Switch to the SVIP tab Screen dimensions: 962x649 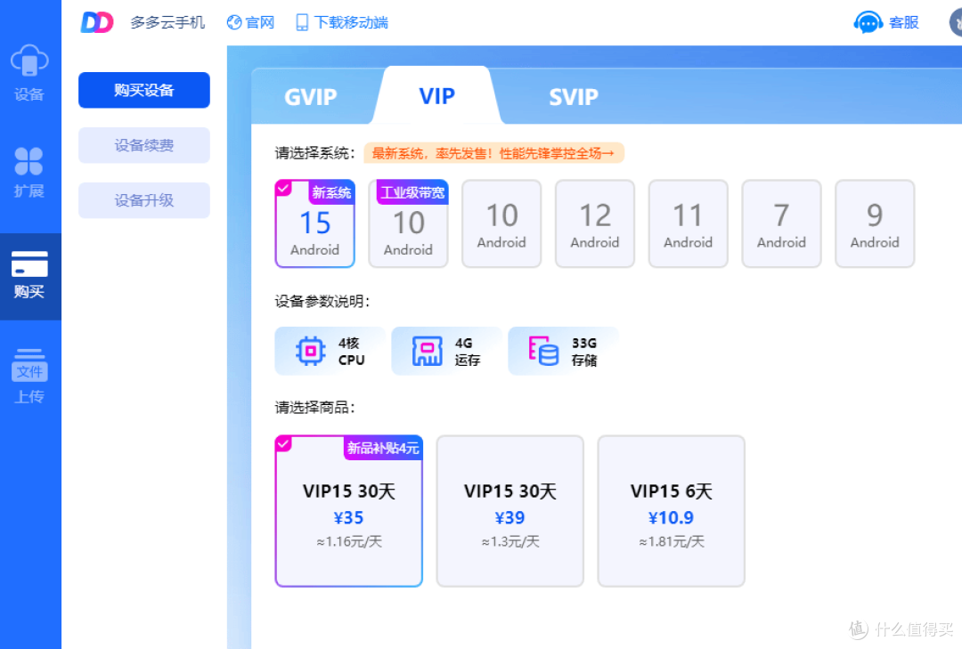[x=573, y=97]
